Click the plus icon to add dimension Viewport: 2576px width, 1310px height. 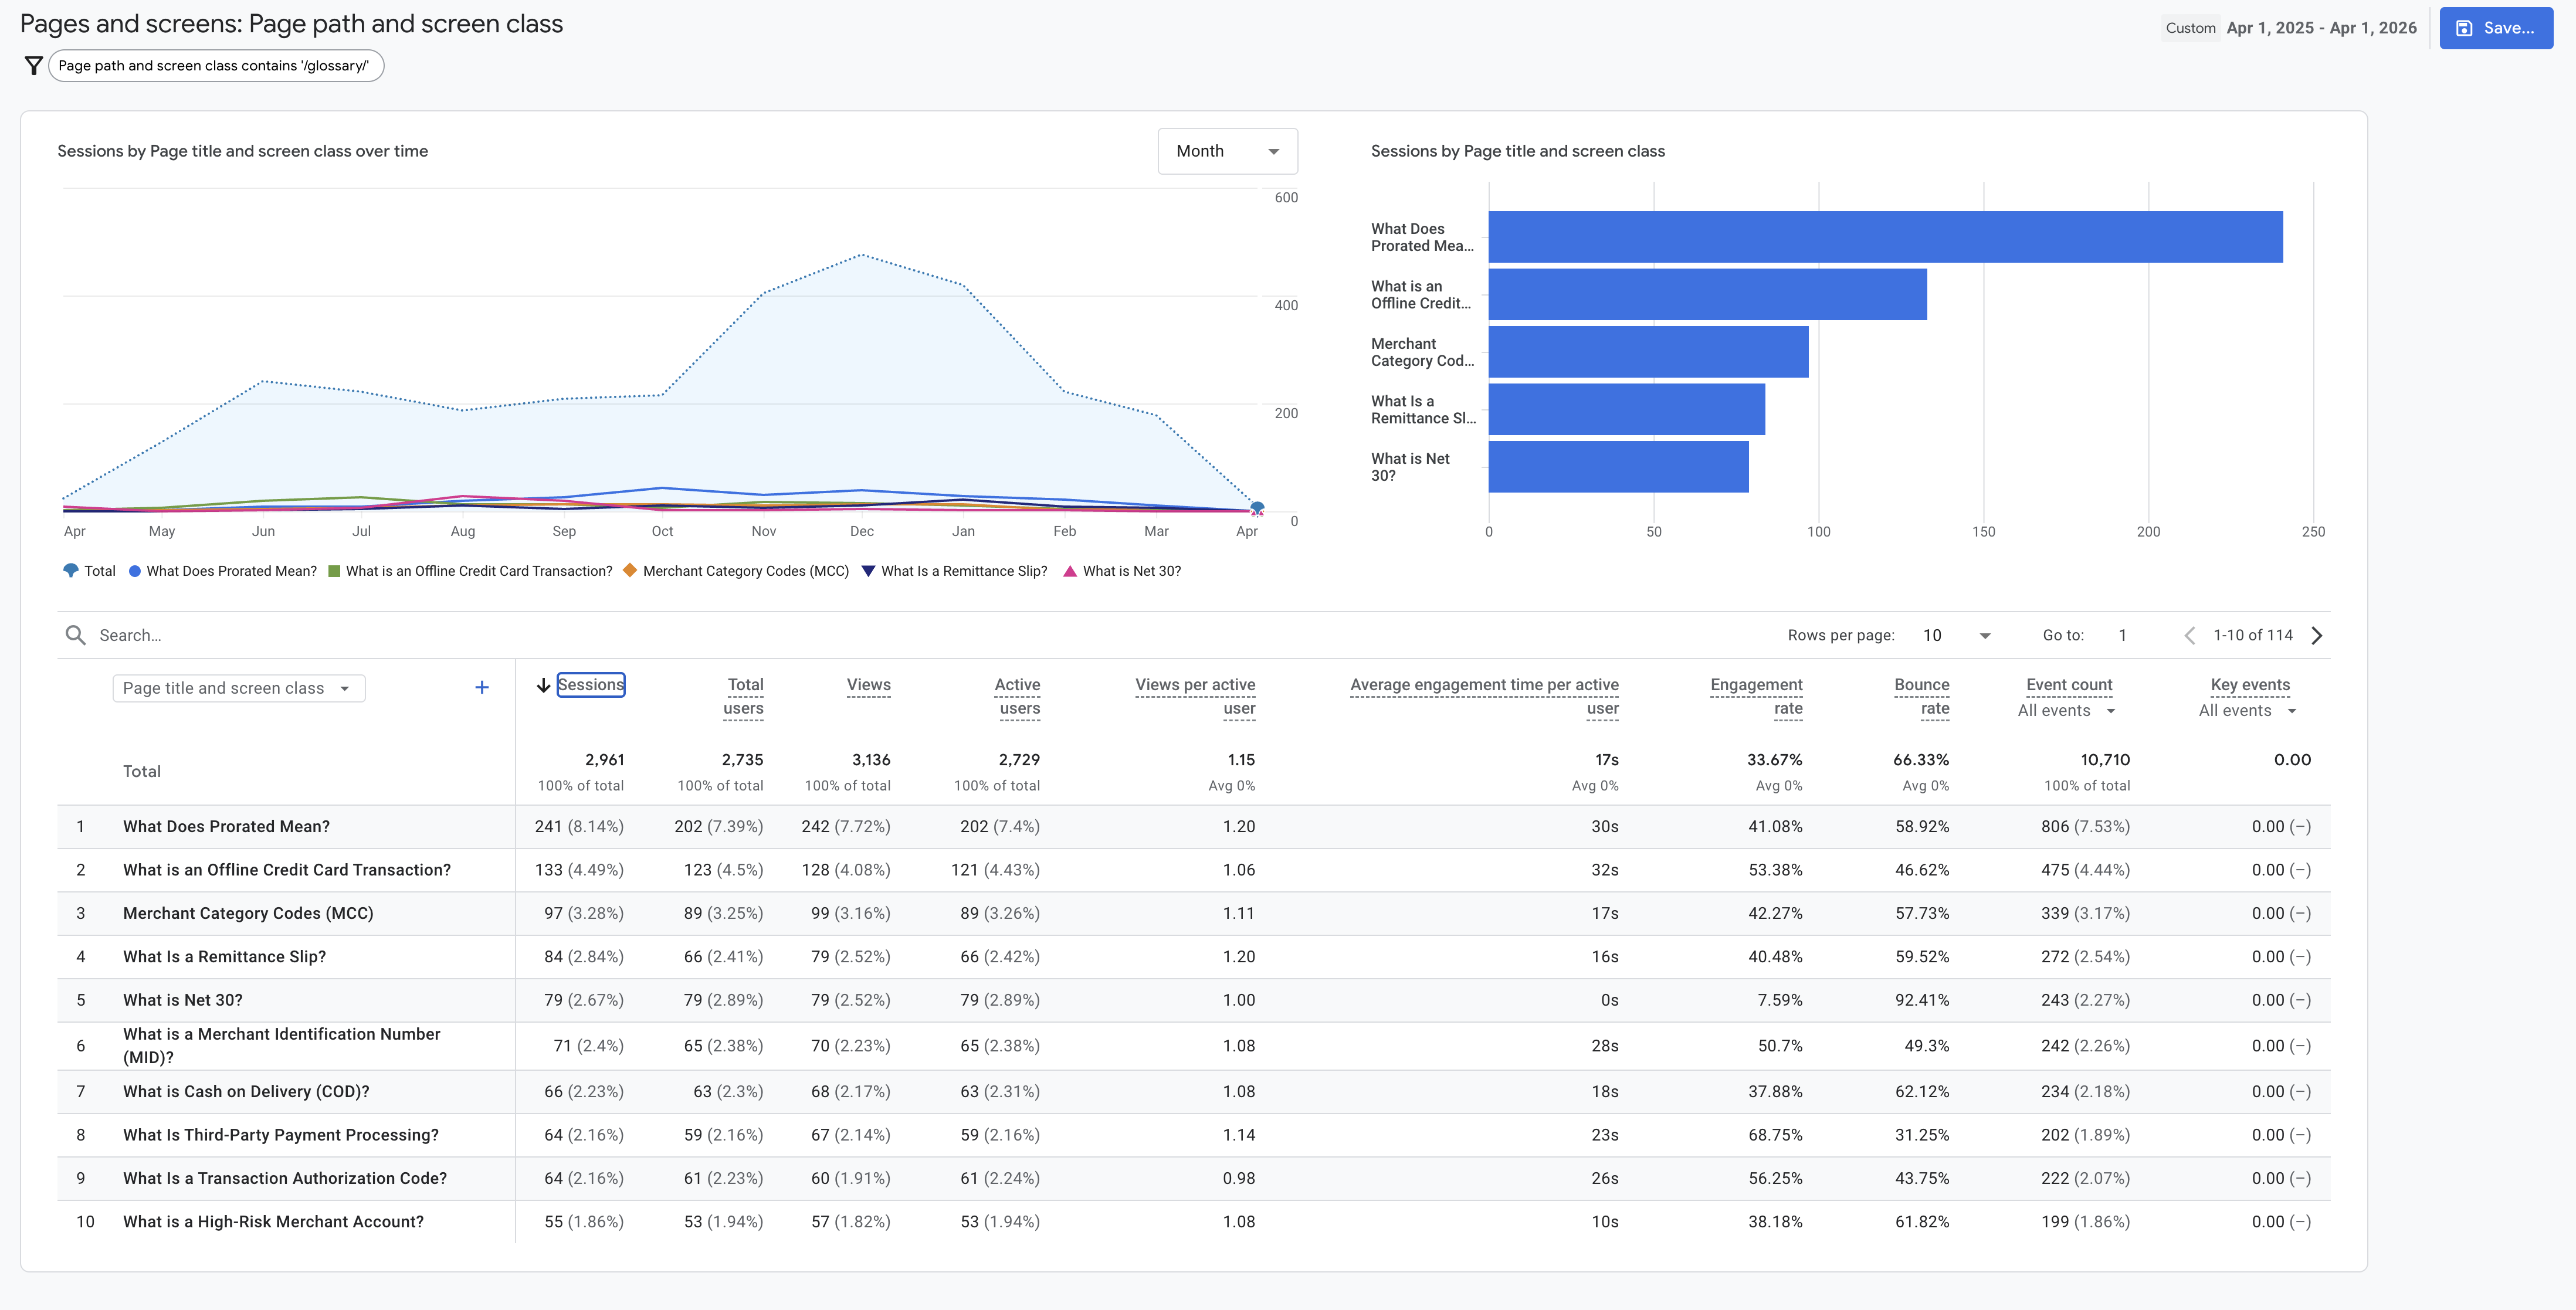tap(481, 687)
